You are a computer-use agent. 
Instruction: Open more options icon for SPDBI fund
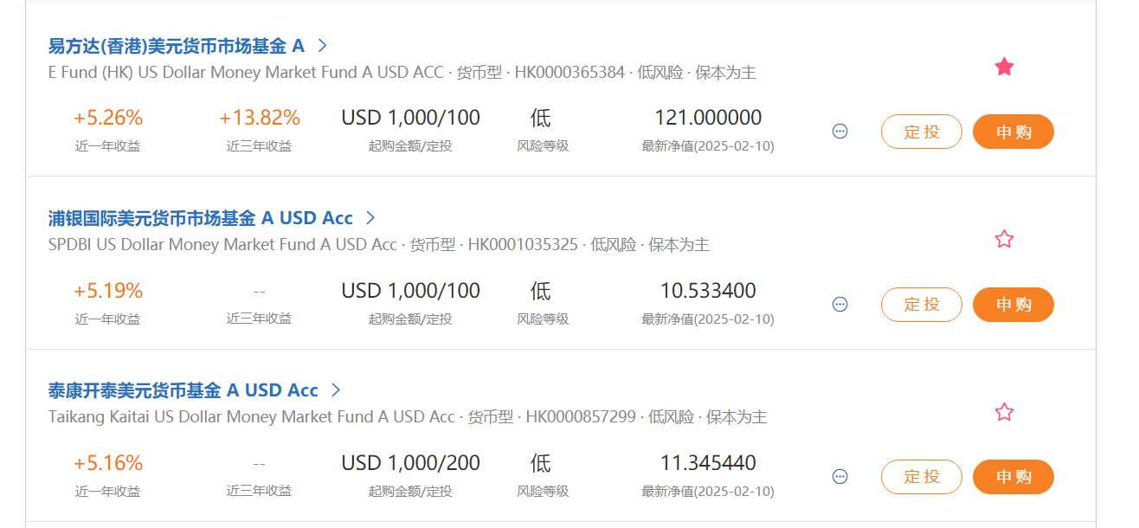click(x=840, y=305)
